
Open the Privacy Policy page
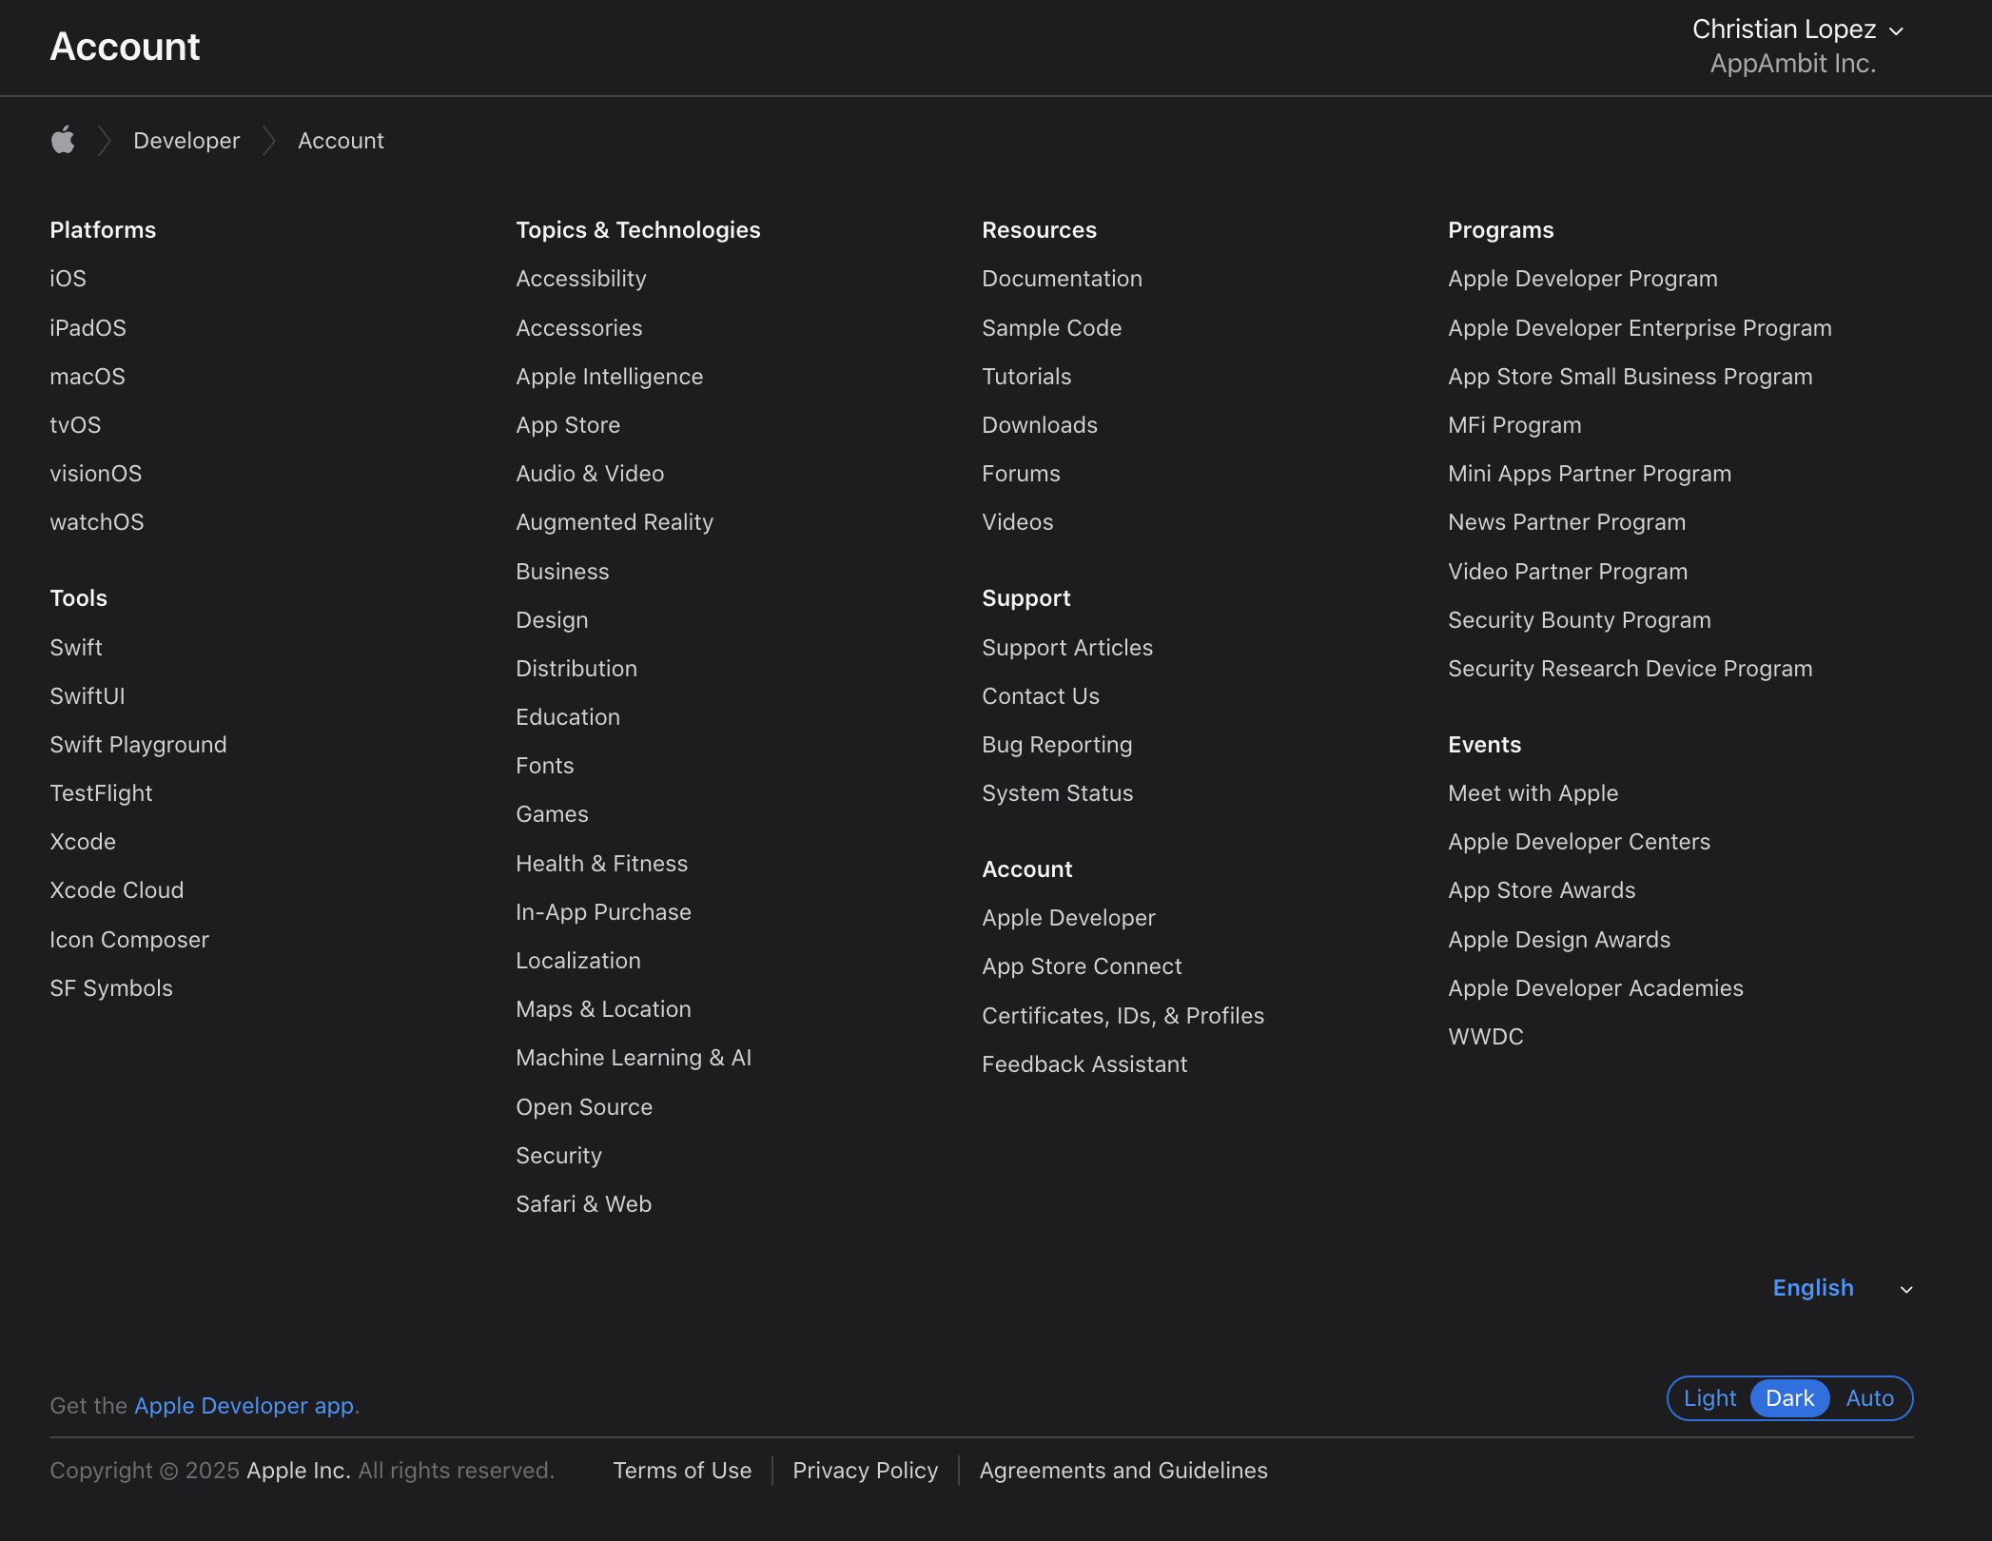pyautogui.click(x=865, y=1471)
